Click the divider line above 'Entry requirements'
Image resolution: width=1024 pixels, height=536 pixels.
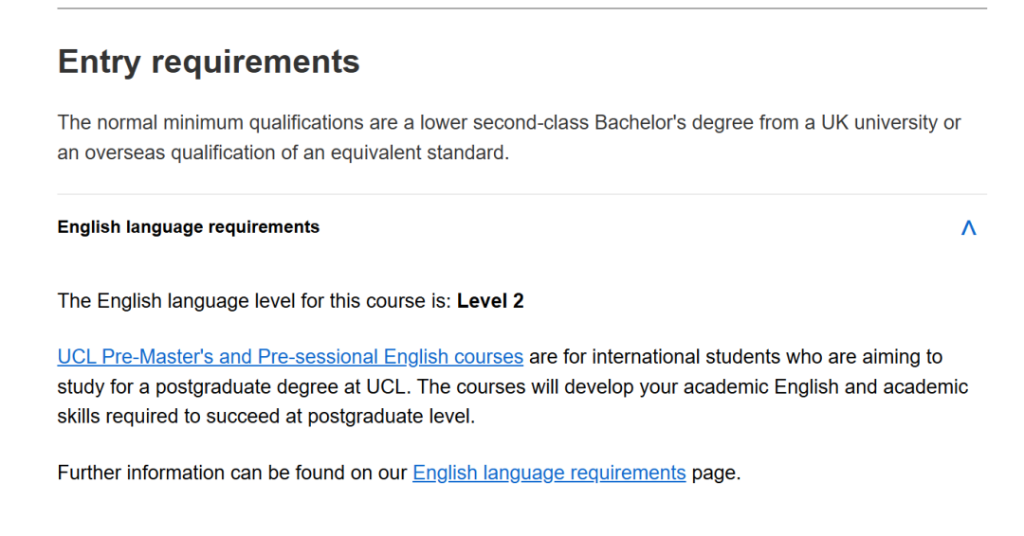[x=521, y=9]
